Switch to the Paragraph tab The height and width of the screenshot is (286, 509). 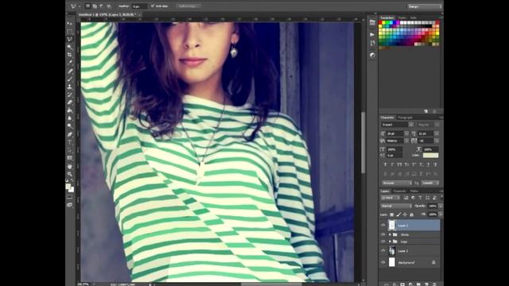point(405,118)
